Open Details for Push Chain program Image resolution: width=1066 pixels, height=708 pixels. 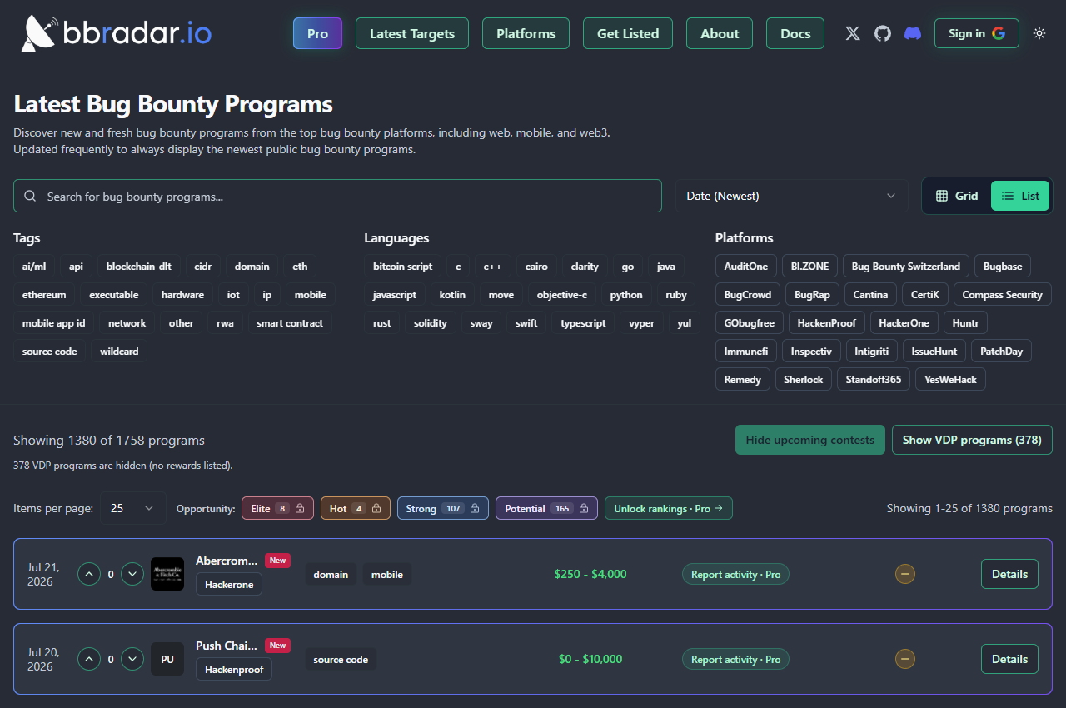point(1009,659)
